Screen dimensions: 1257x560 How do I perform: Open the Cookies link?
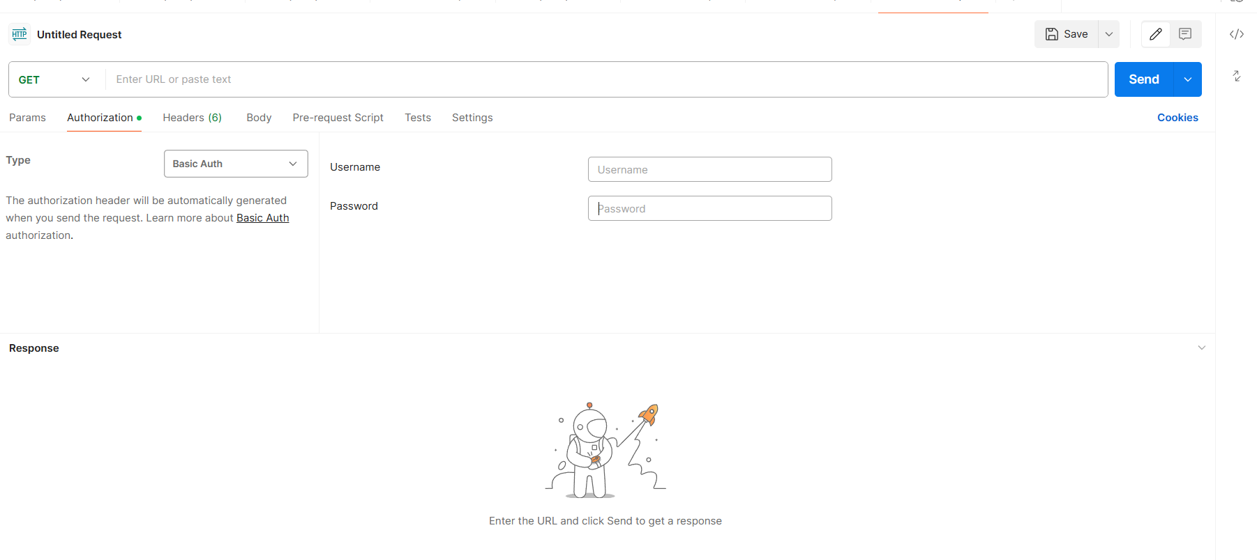tap(1177, 118)
